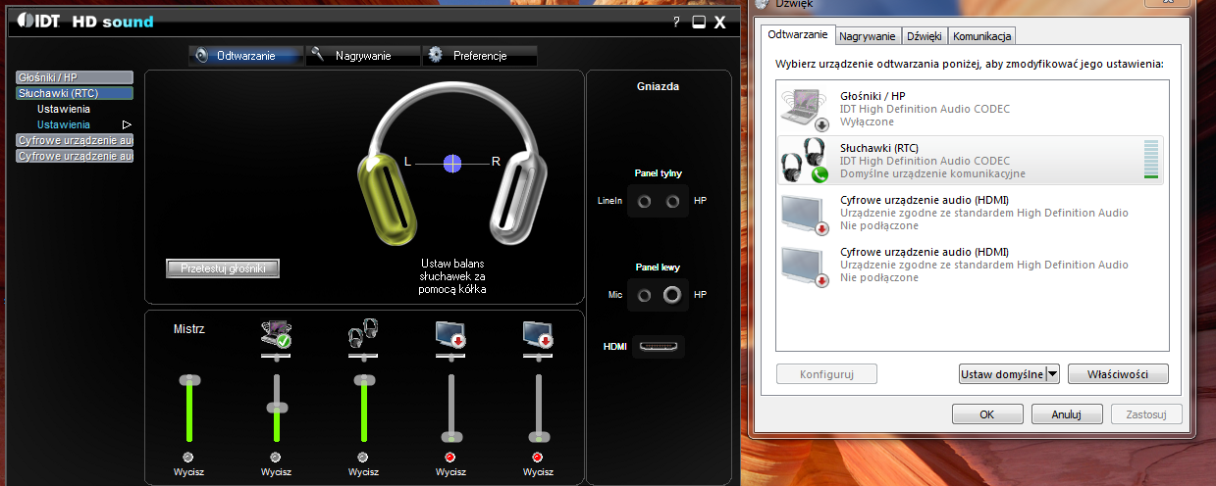1216x486 pixels.
Task: Select the first Cyfrowe urządzenie audio (HDMI) device
Action: pos(972,213)
